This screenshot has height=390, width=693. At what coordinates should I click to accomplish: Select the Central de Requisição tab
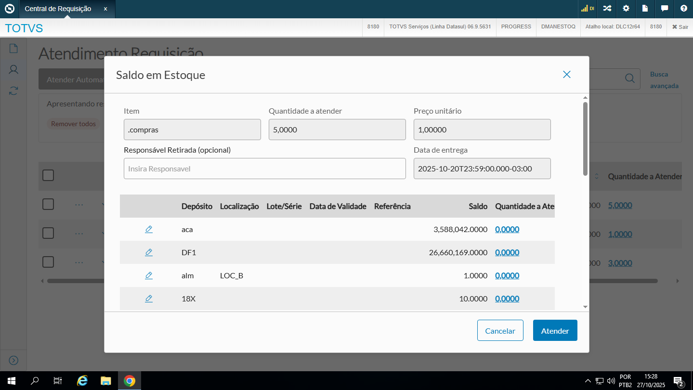[x=67, y=9]
